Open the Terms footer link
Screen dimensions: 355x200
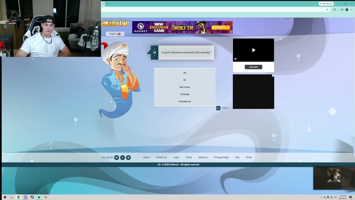[x=189, y=157]
